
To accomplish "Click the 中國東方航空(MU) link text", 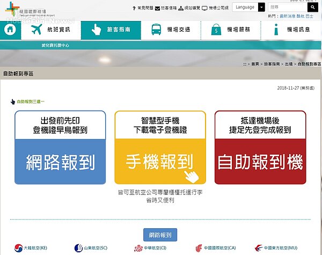I will tap(281, 248).
